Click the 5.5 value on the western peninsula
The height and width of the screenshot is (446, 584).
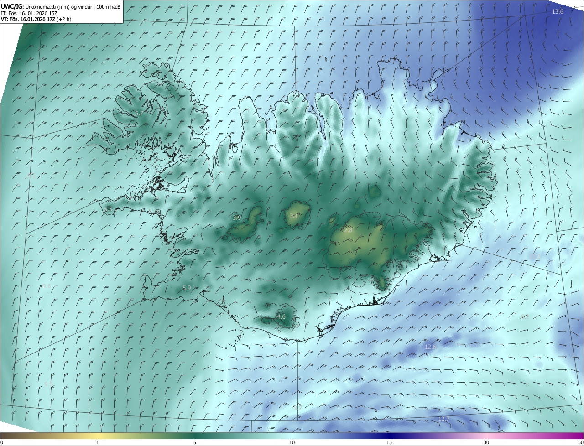tap(108, 209)
